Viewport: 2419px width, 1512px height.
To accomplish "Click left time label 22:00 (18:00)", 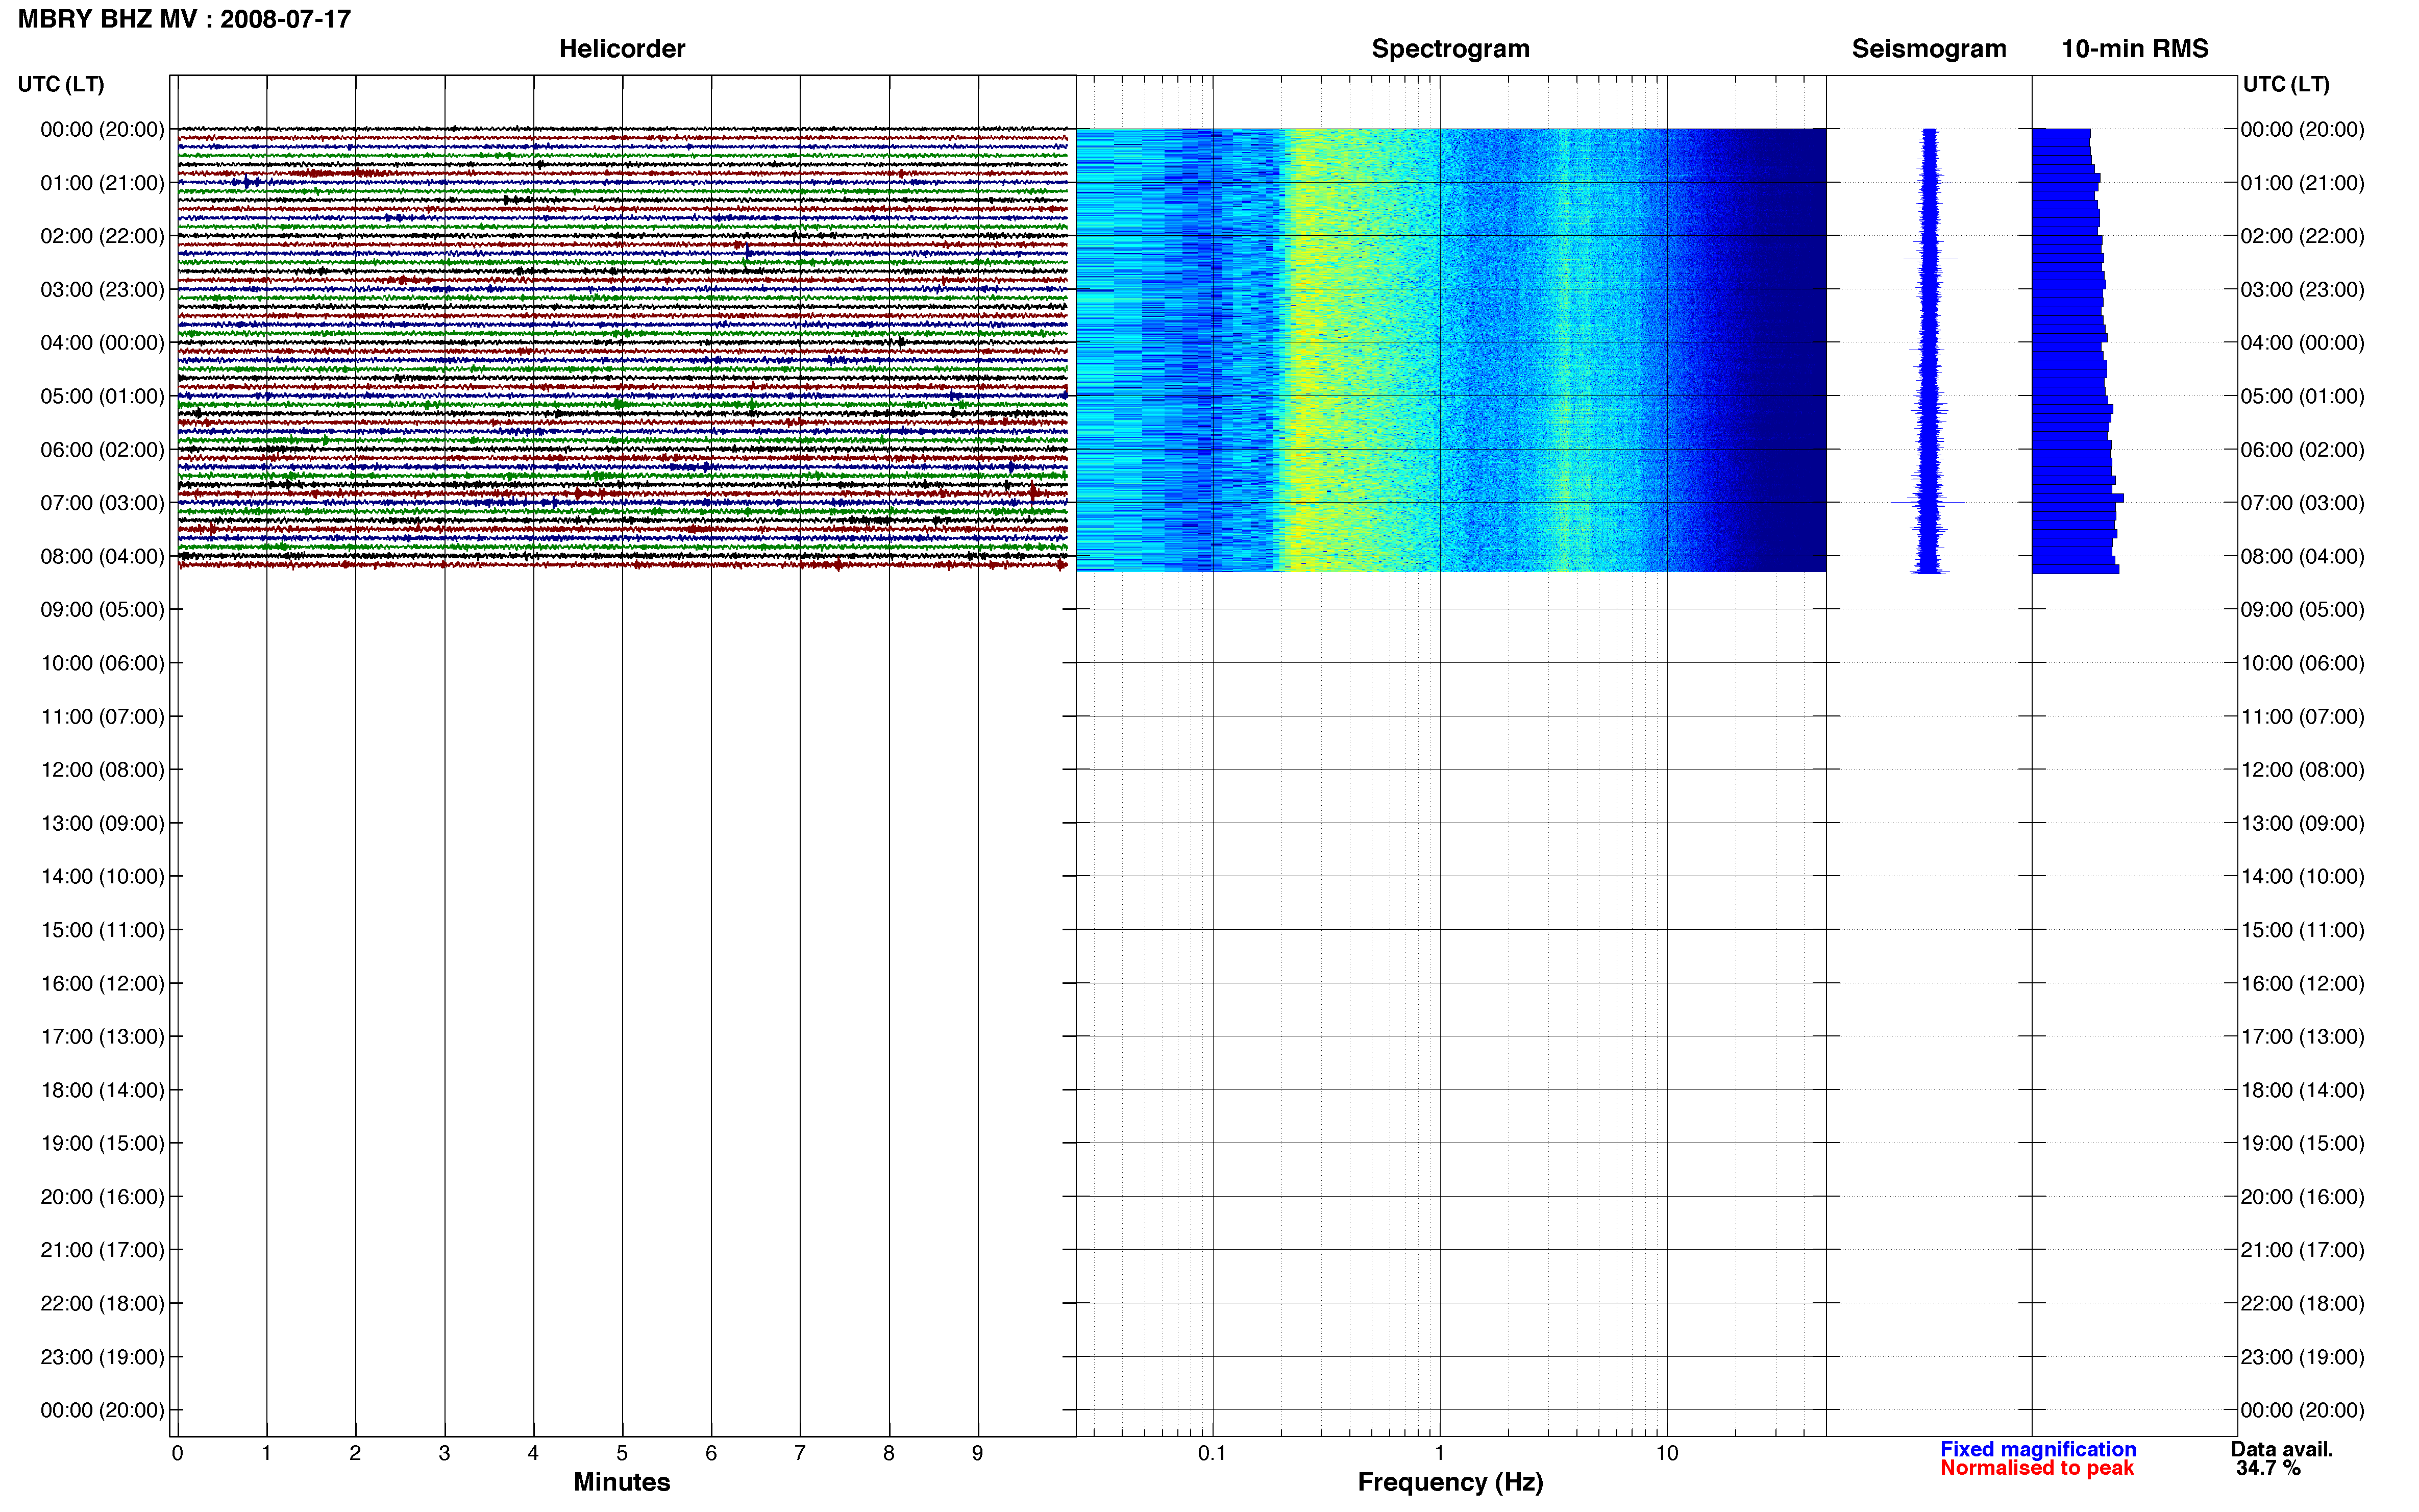I will tap(102, 1303).
